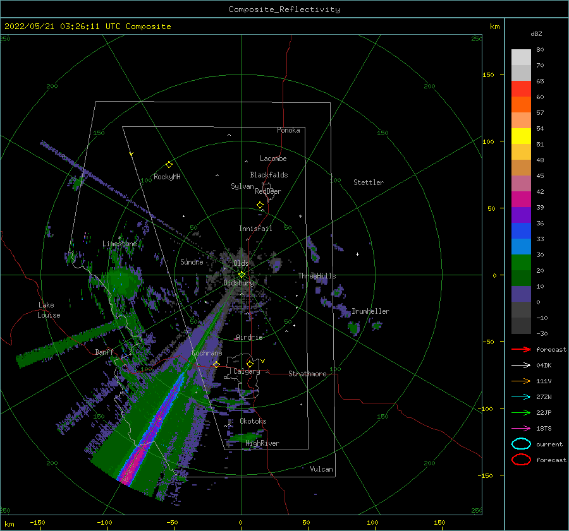The width and height of the screenshot is (569, 531).
Task: Click the green echo blob southeast of Drumheller
Action: click(354, 328)
